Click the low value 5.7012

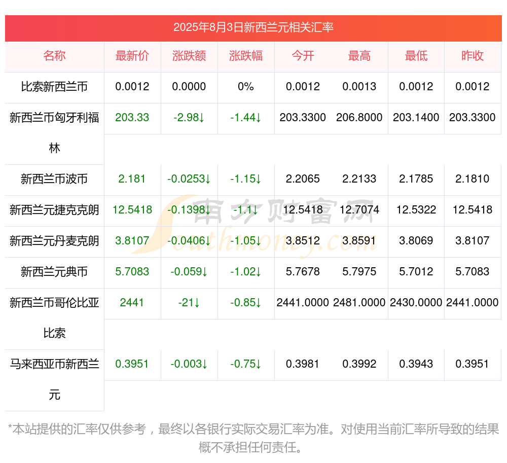tap(416, 272)
